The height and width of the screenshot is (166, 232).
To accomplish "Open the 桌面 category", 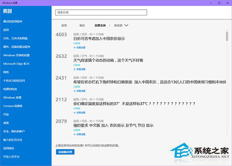I will coord(6,123).
